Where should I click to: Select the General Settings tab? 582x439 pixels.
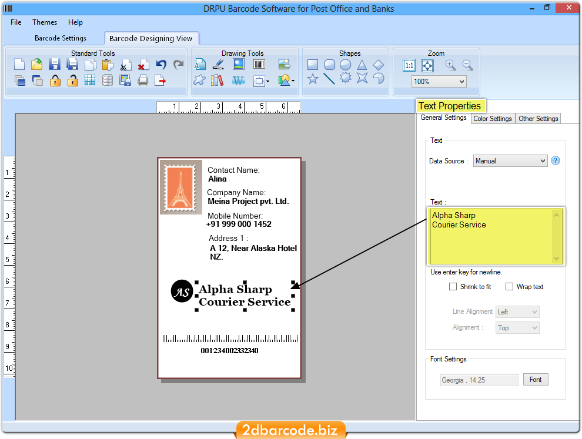(443, 118)
